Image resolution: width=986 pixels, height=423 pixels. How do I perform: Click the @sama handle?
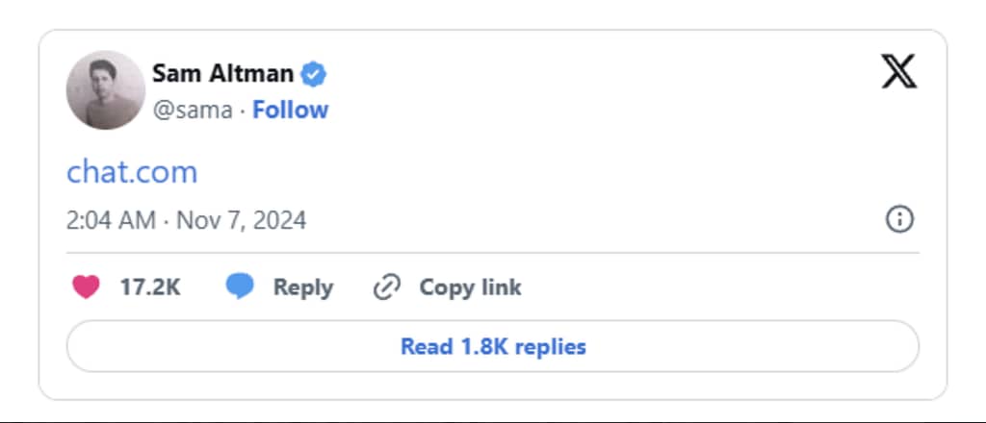pos(193,110)
